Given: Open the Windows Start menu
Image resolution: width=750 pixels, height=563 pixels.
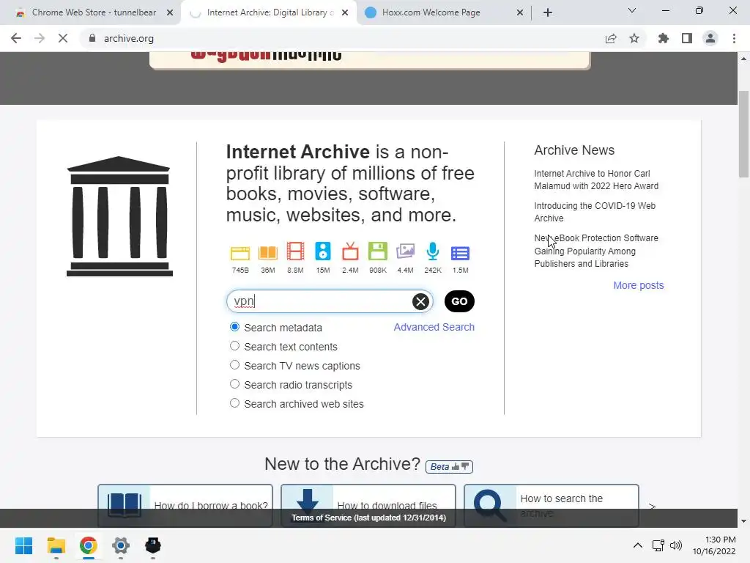Looking at the screenshot, I should pyautogui.click(x=23, y=545).
